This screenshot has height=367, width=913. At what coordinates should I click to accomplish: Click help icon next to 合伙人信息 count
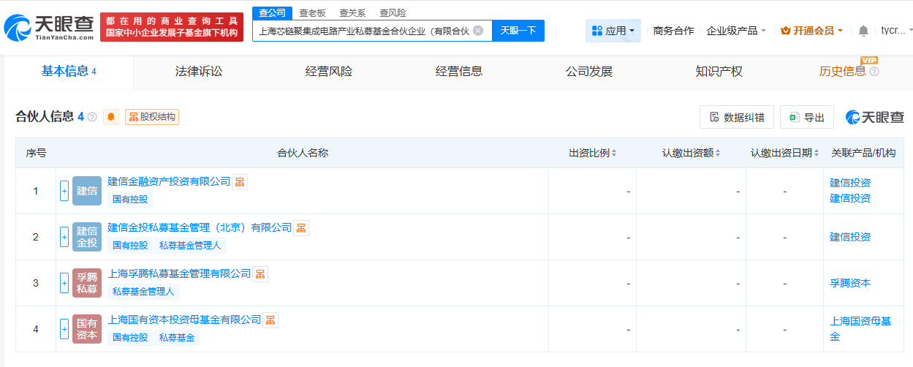point(92,117)
